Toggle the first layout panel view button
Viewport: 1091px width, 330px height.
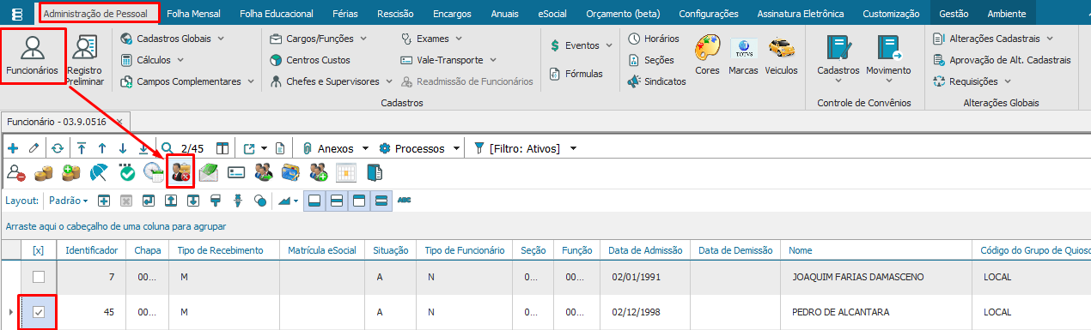pos(315,201)
